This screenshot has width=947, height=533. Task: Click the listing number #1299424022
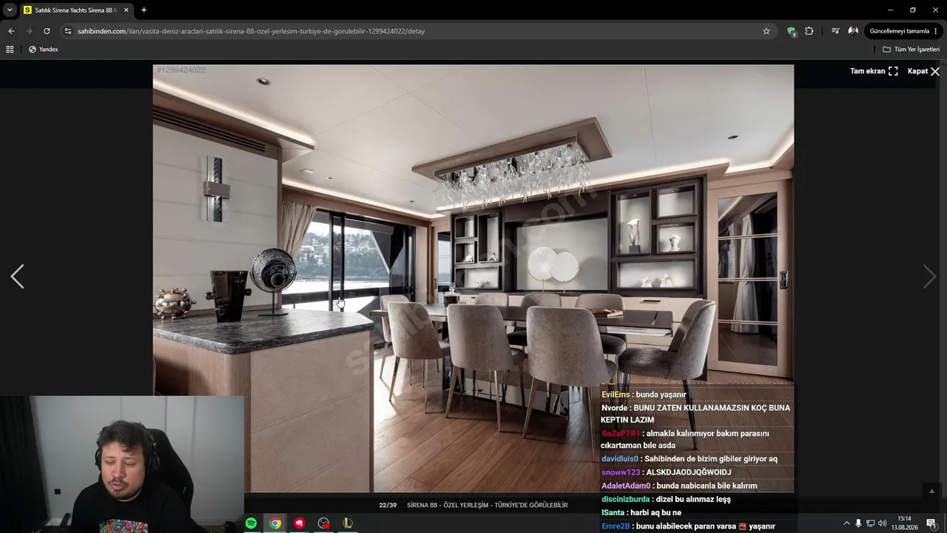(x=181, y=70)
